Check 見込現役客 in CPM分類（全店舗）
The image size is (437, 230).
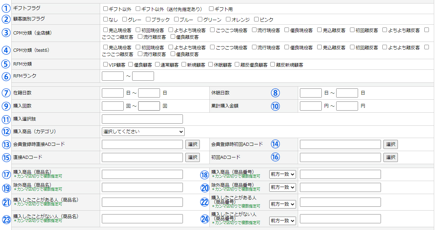105,30
